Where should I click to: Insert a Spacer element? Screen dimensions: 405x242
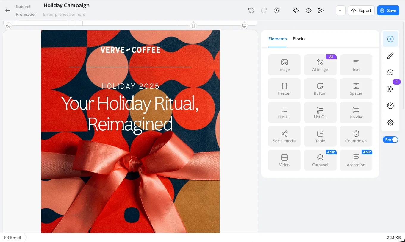356,89
